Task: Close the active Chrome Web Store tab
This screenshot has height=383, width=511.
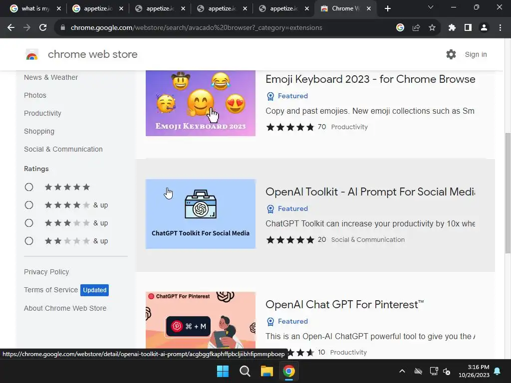Action: (x=369, y=9)
